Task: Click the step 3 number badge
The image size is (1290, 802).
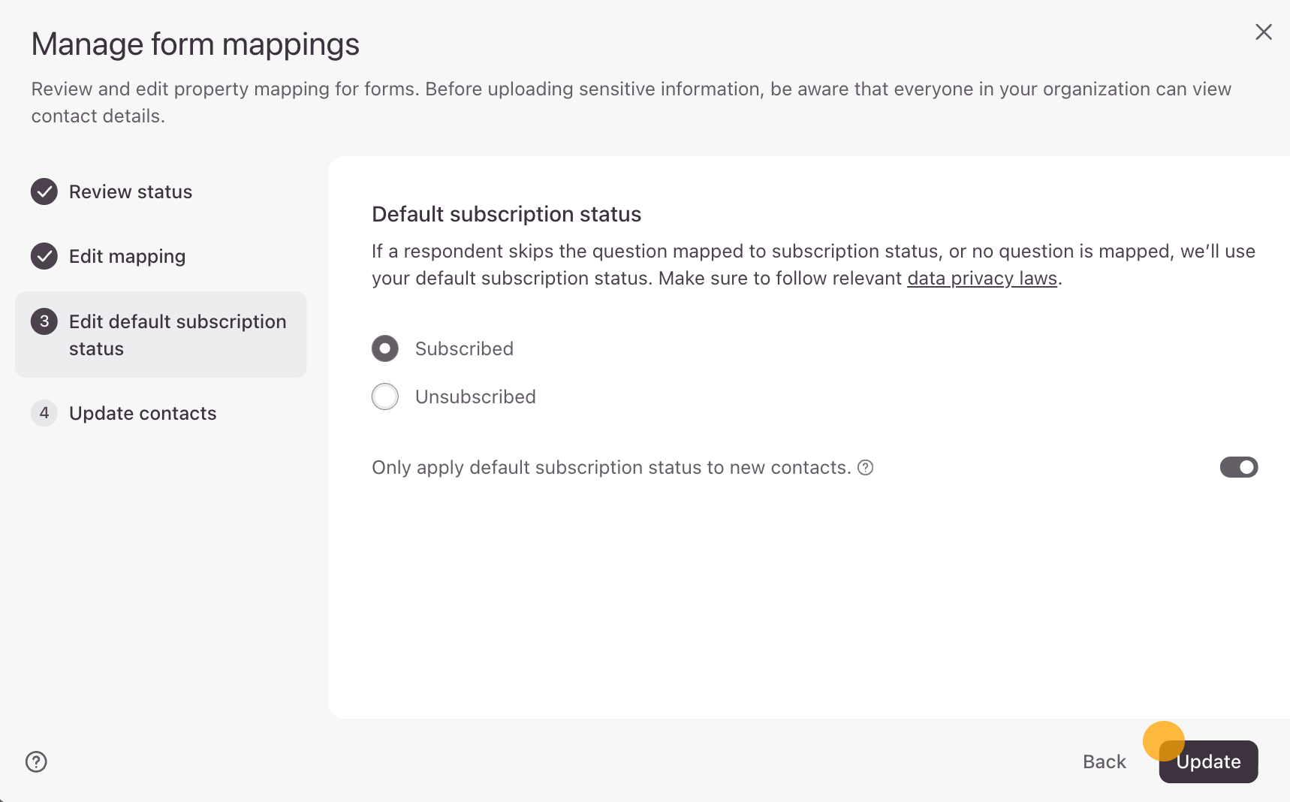Action: coord(44,321)
